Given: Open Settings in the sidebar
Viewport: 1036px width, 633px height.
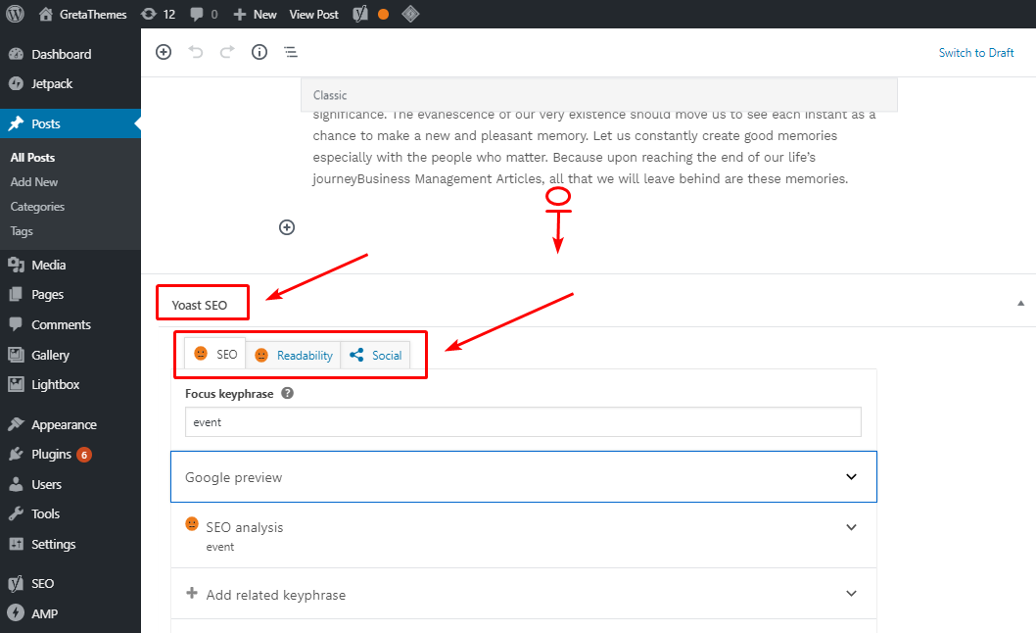Looking at the screenshot, I should tap(71, 545).
